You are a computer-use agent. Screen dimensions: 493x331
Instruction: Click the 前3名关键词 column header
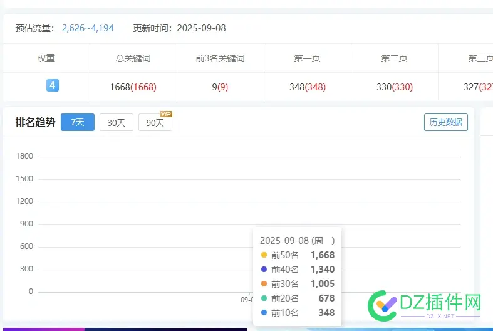tap(220, 58)
